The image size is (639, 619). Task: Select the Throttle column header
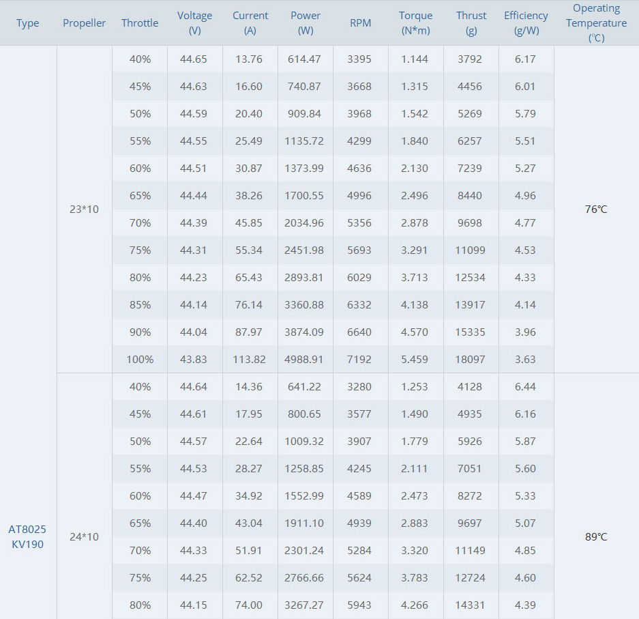point(140,23)
